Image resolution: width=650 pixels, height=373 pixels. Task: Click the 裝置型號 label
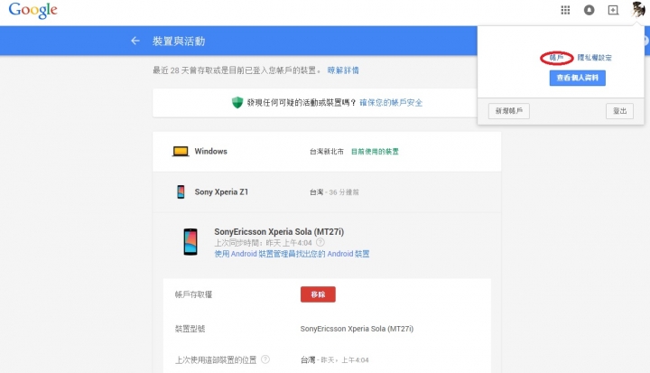tap(190, 329)
